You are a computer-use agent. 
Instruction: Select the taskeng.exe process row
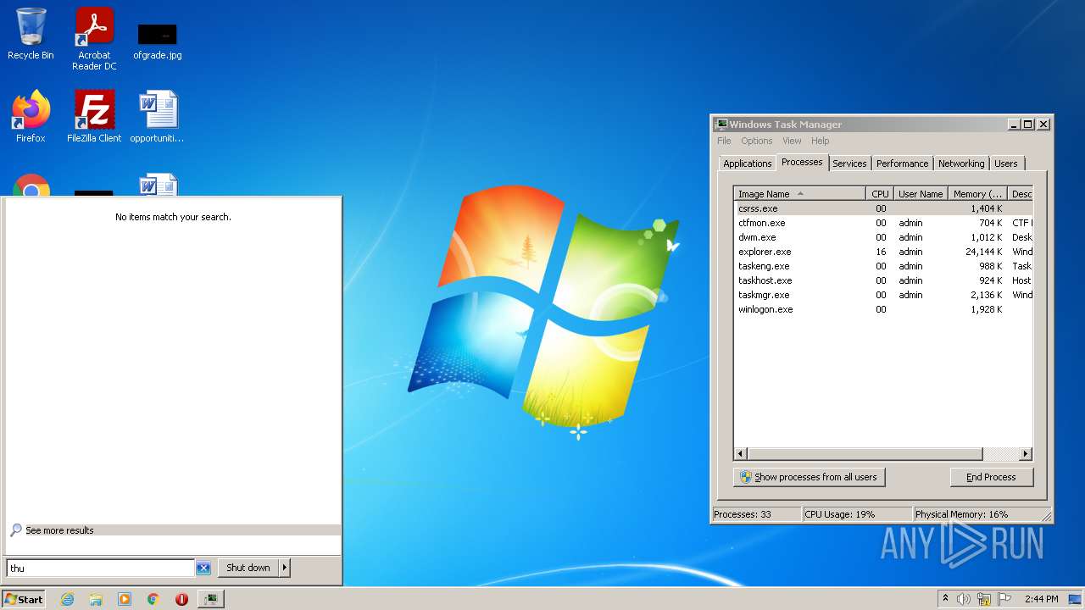(883, 266)
